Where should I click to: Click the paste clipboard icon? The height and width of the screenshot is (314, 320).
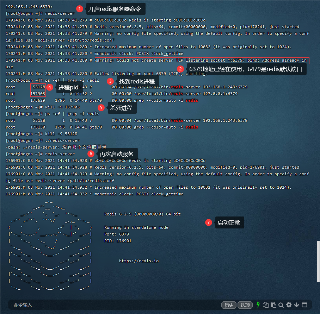273,305
